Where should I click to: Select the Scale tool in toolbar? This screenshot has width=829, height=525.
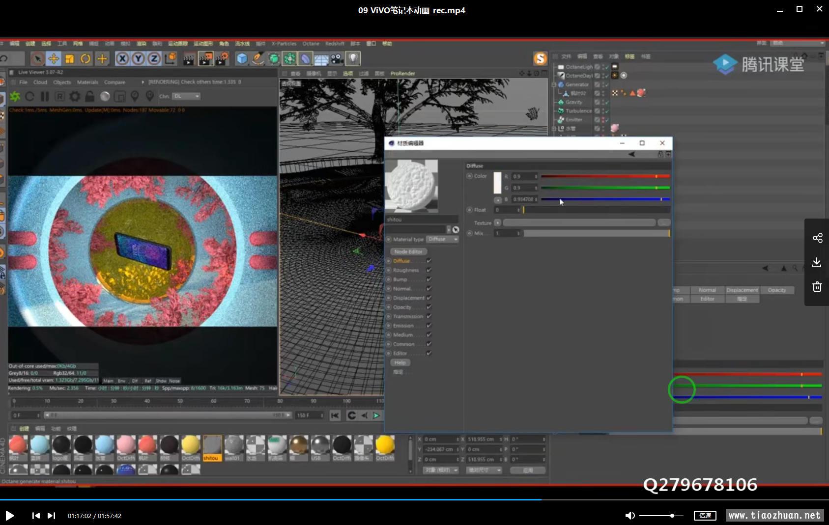point(69,59)
